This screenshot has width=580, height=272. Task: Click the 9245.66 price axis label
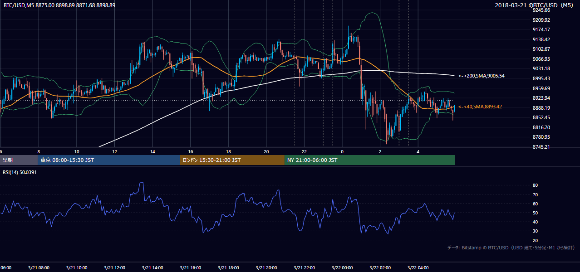point(541,10)
